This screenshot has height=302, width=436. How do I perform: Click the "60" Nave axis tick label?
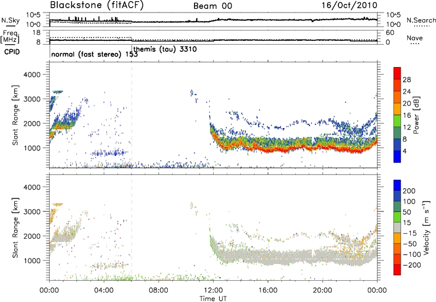coord(390,33)
